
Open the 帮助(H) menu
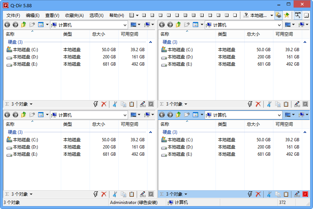(x=117, y=15)
